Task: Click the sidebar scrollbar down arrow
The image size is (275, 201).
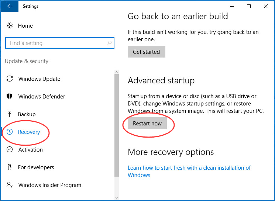Action: click(x=117, y=198)
